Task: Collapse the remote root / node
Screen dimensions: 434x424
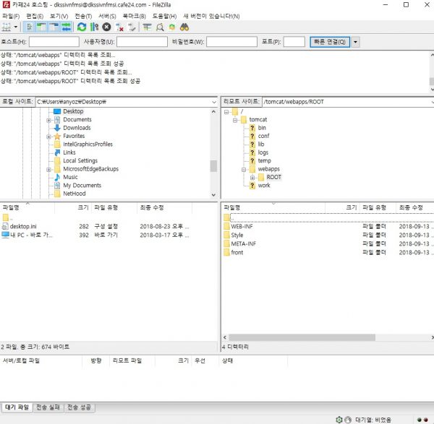Action: 226,112
